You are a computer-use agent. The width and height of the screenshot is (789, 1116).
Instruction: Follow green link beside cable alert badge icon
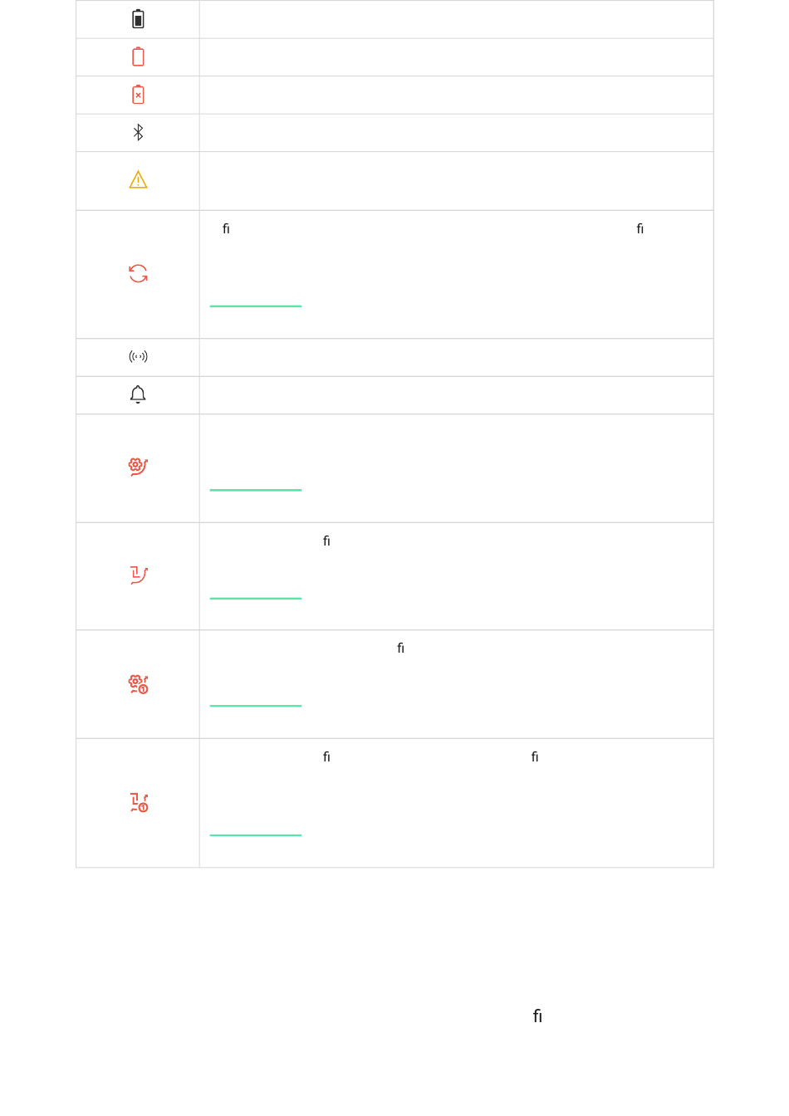click(x=256, y=835)
